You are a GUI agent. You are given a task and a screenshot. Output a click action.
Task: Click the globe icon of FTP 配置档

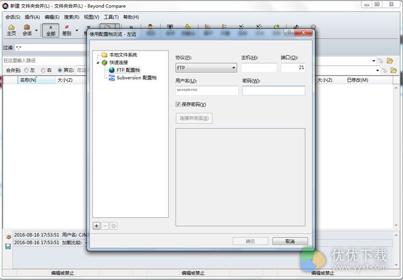111,70
